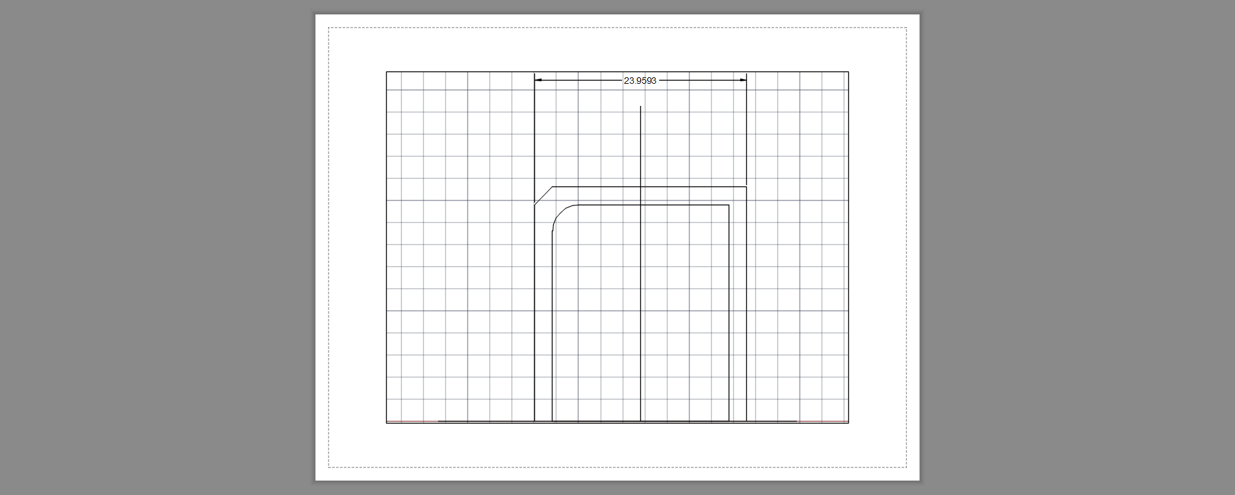Viewport: 1235px width, 495px height.
Task: Select the inner profile's top horizontal line
Action: coord(653,205)
